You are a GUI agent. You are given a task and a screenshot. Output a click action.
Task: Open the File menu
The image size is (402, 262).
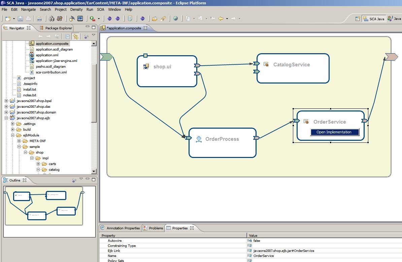(x=4, y=9)
